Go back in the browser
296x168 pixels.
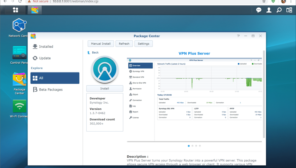tap(5, 1)
